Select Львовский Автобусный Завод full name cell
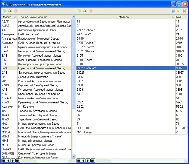Viewport: 189px width, 164px height. 44,111
